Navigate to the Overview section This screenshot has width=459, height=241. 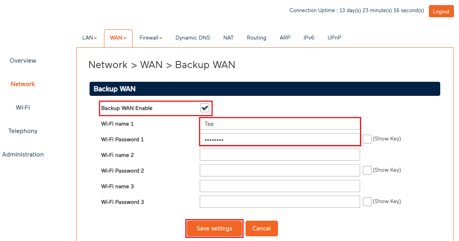click(x=23, y=61)
